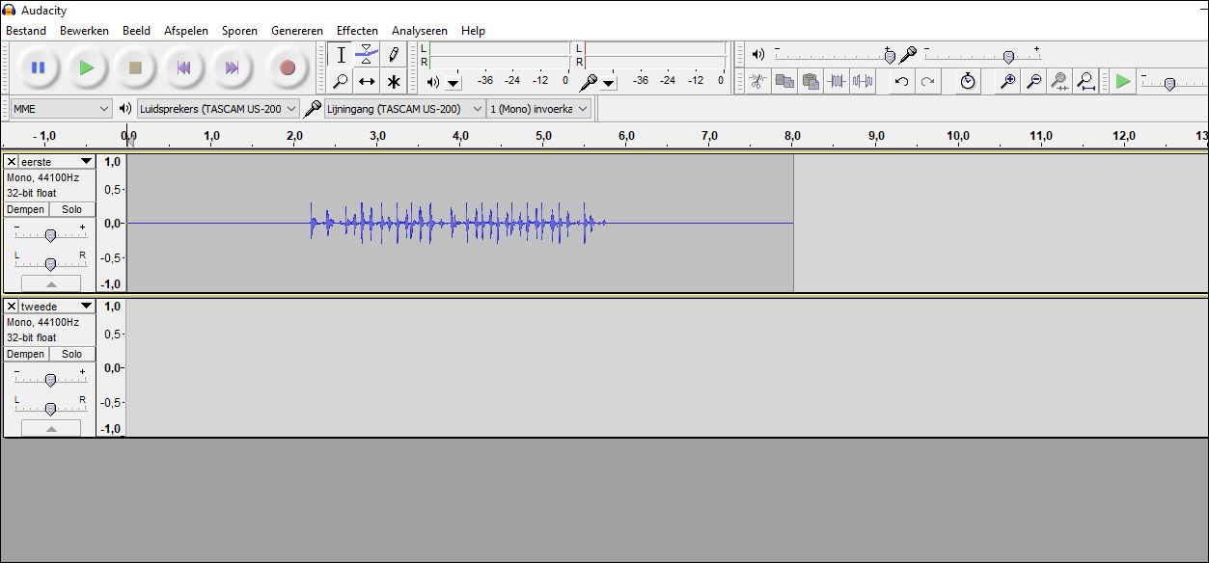Open the recording meter dropdown arrow
This screenshot has height=563, width=1209.
609,83
